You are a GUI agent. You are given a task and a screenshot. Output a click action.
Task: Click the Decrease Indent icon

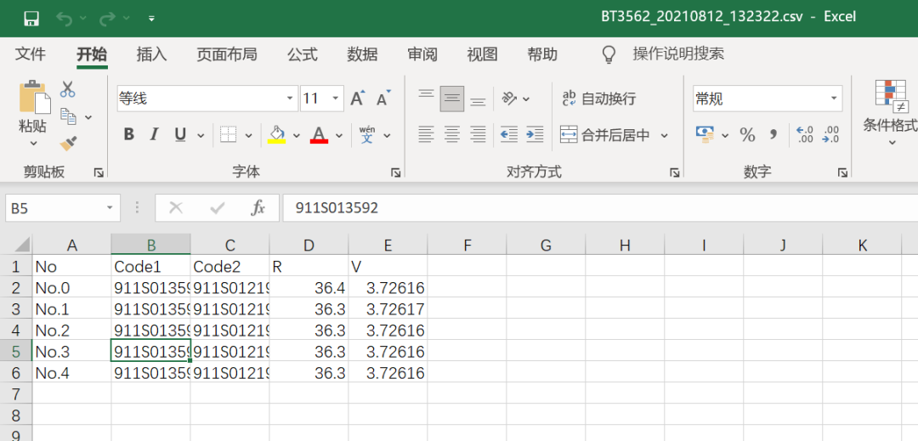click(509, 134)
